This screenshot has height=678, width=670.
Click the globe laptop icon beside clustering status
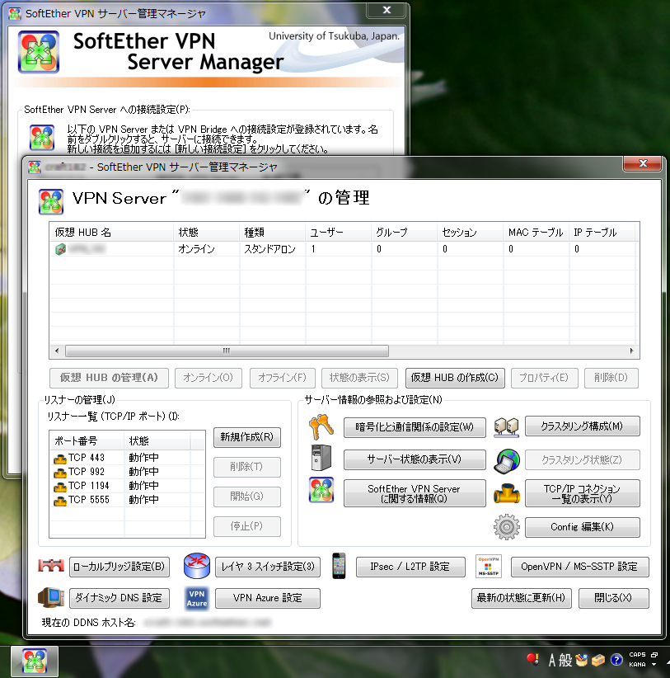click(506, 460)
